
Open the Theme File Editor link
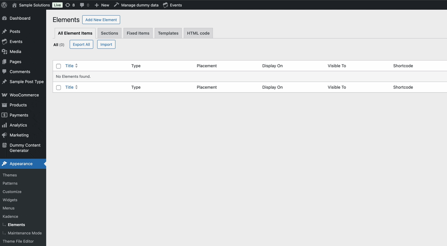18,241
